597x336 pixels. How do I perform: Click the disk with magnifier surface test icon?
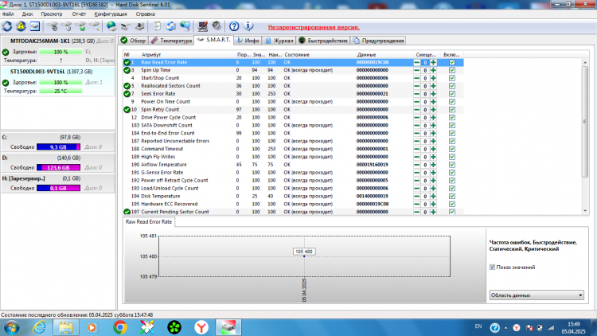click(95, 26)
